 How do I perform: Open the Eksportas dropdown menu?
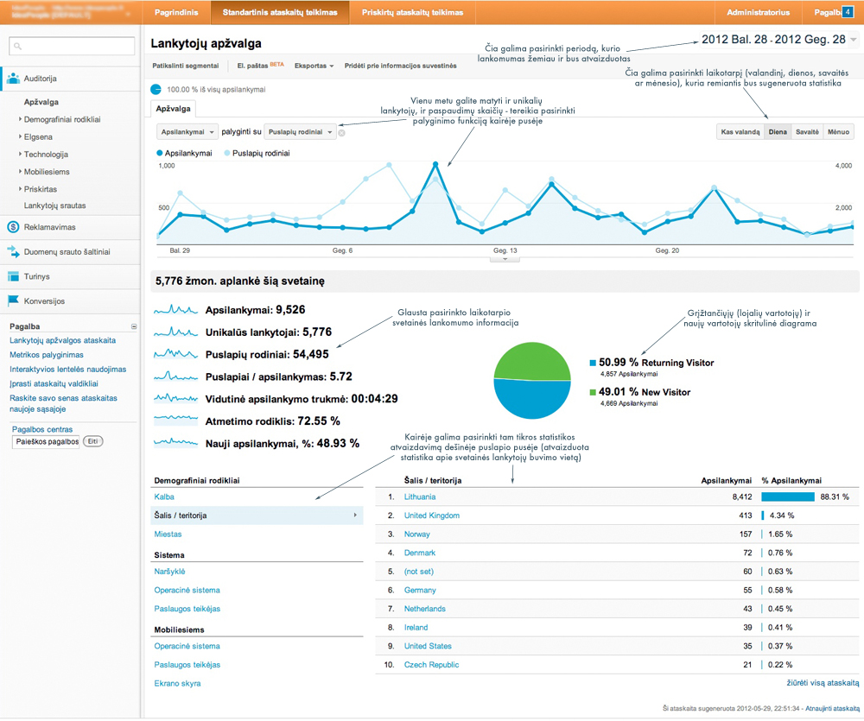click(x=314, y=66)
